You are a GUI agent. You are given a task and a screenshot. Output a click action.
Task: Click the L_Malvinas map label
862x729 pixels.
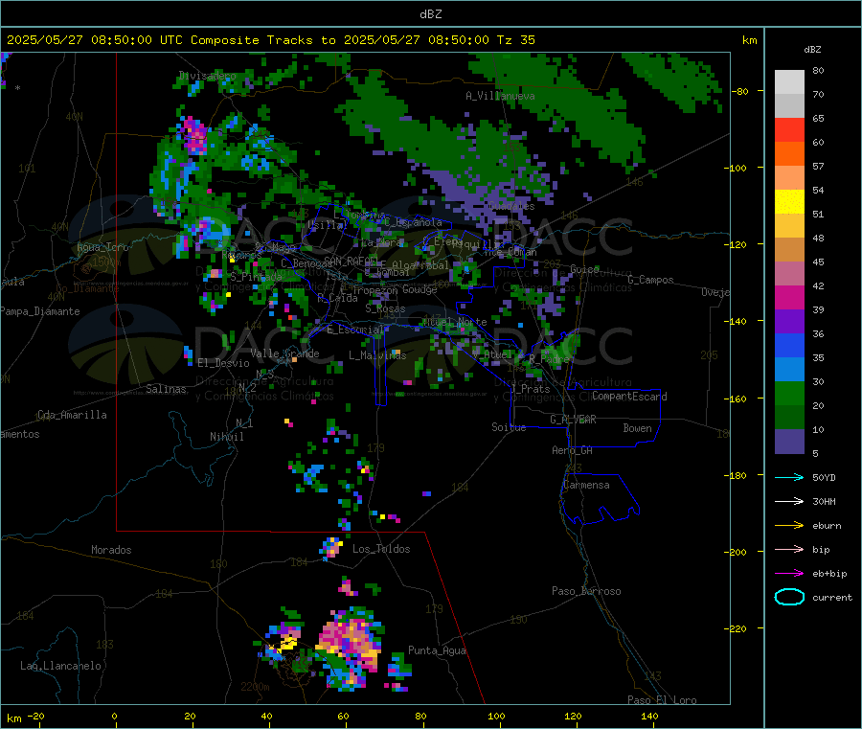(x=377, y=355)
